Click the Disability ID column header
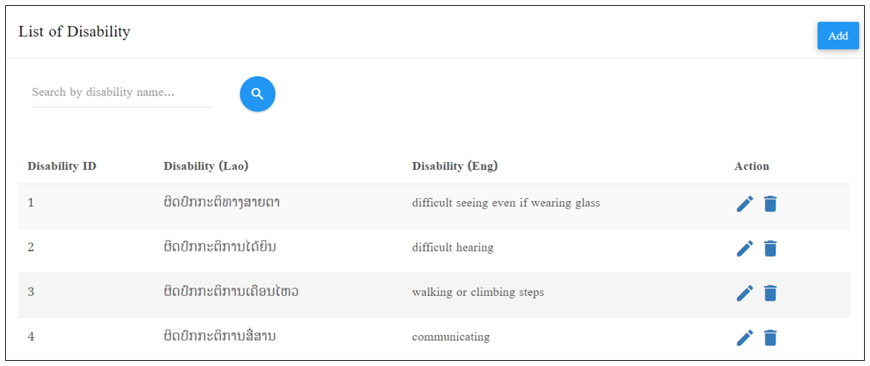The width and height of the screenshot is (870, 366). (x=62, y=166)
